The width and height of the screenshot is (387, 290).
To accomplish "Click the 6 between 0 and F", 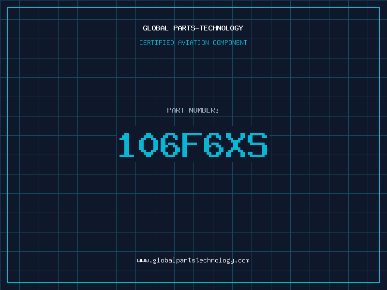I will click(170, 145).
